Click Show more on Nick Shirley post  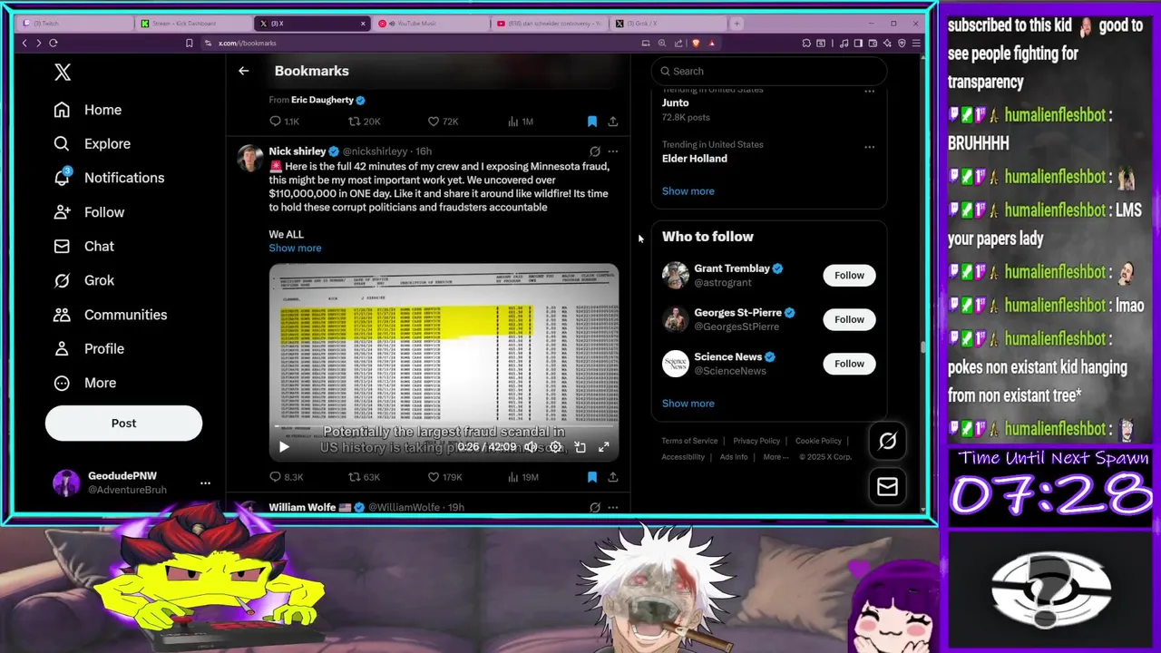(x=295, y=248)
